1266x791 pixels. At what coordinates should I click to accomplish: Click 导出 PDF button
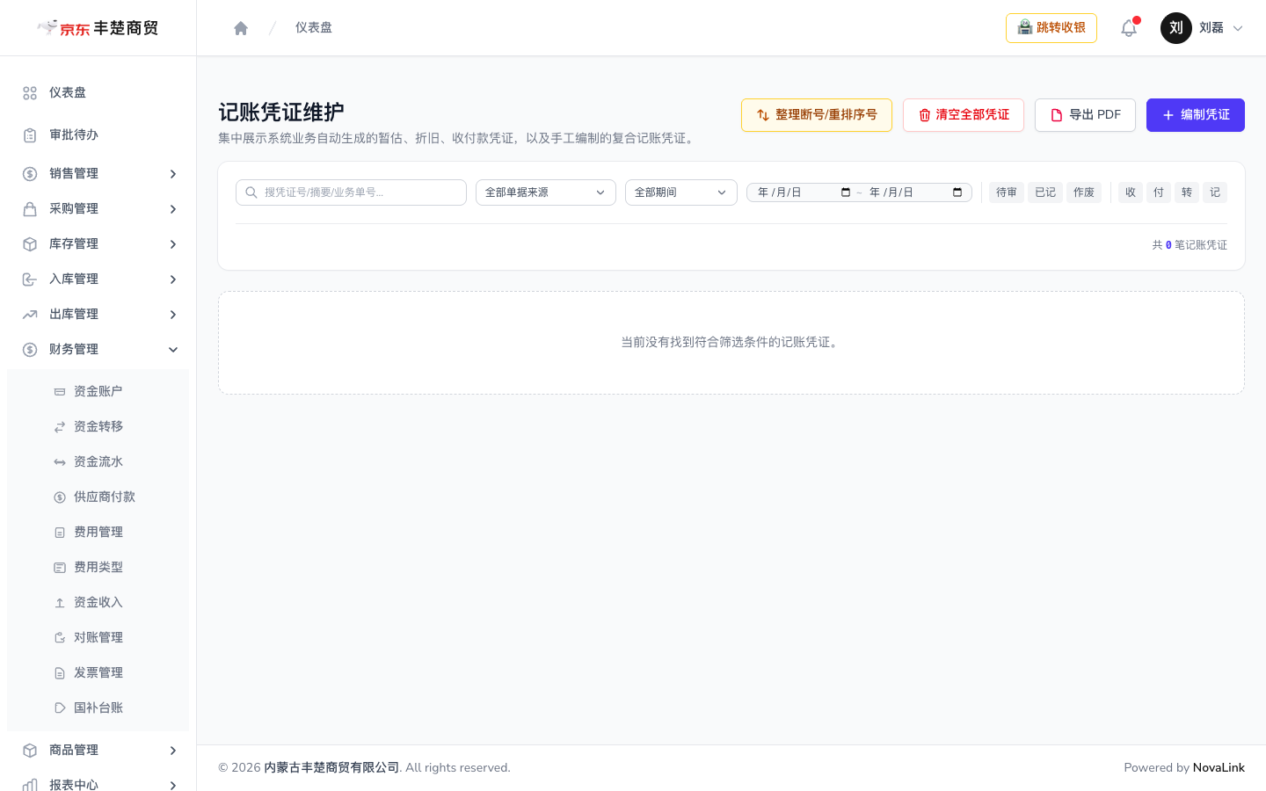[1085, 115]
